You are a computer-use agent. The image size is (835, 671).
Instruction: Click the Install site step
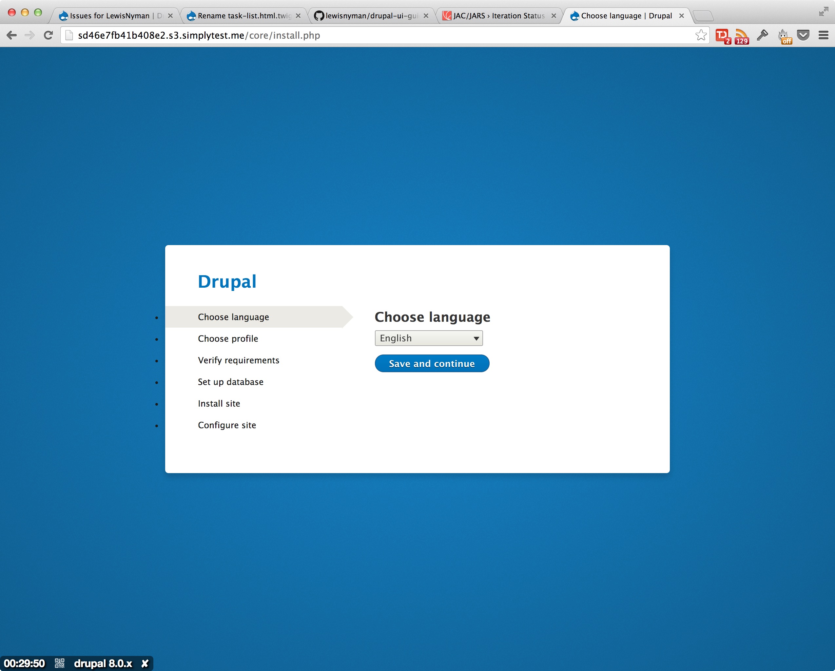[219, 403]
